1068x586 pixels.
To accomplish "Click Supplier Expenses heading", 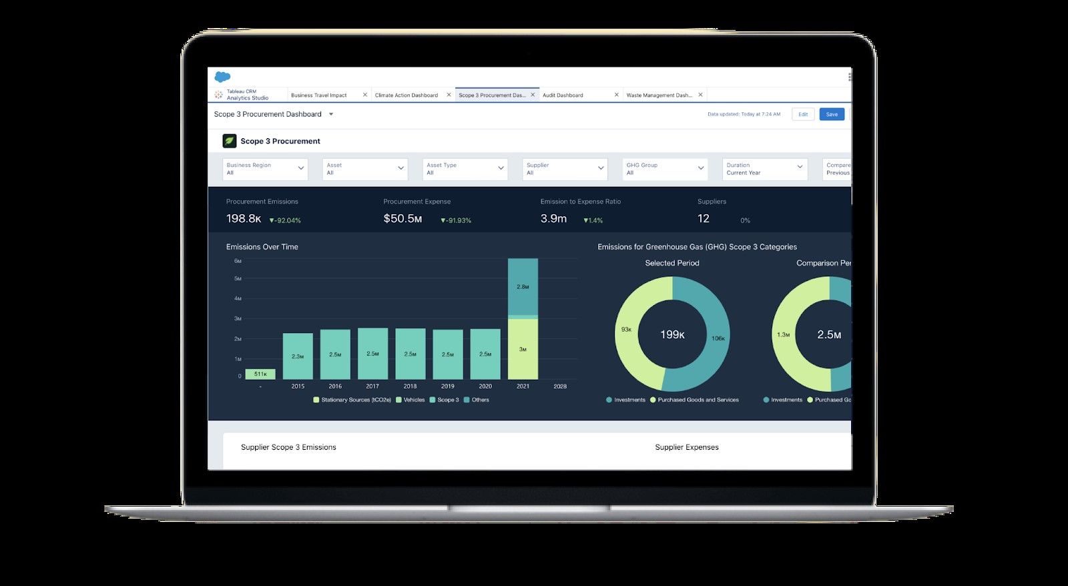I will (x=687, y=447).
